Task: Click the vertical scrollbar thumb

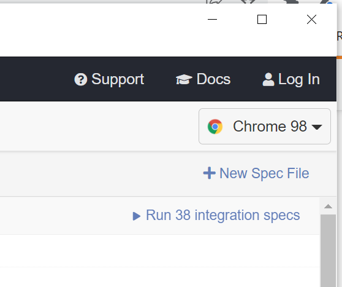Action: (x=328, y=251)
